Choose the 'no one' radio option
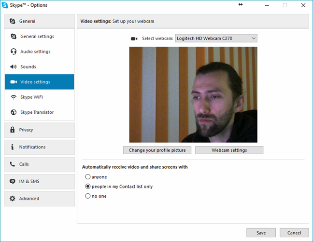Viewport: 313px width, 242px height. click(x=88, y=196)
